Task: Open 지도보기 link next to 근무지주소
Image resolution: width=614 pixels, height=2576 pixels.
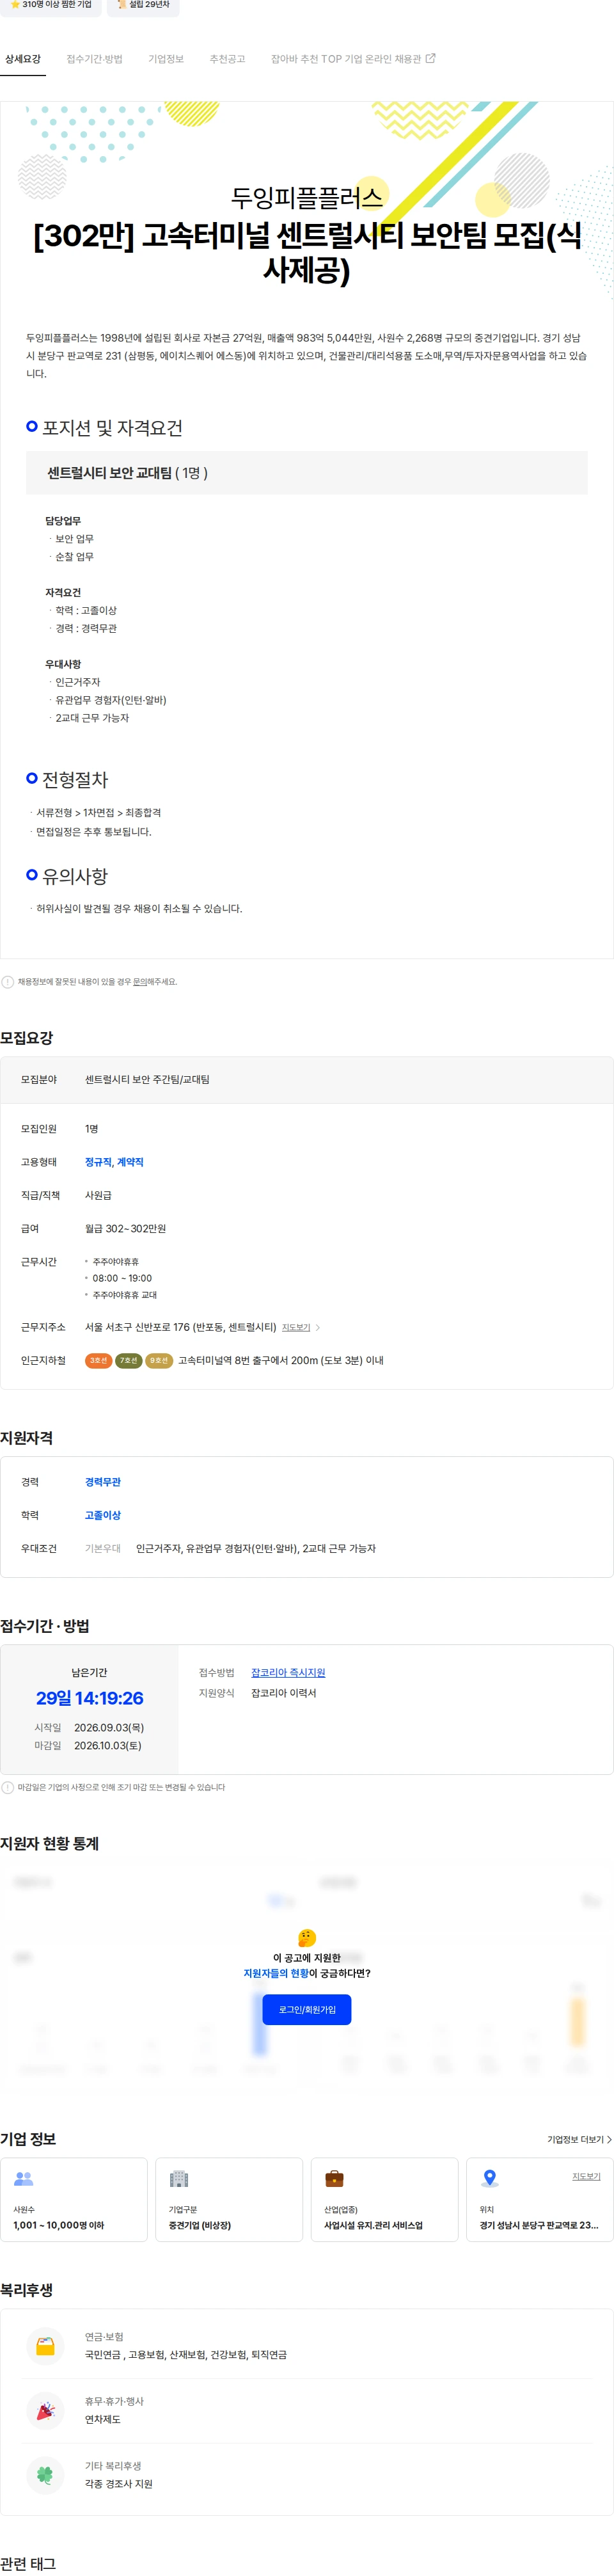Action: coord(296,1327)
